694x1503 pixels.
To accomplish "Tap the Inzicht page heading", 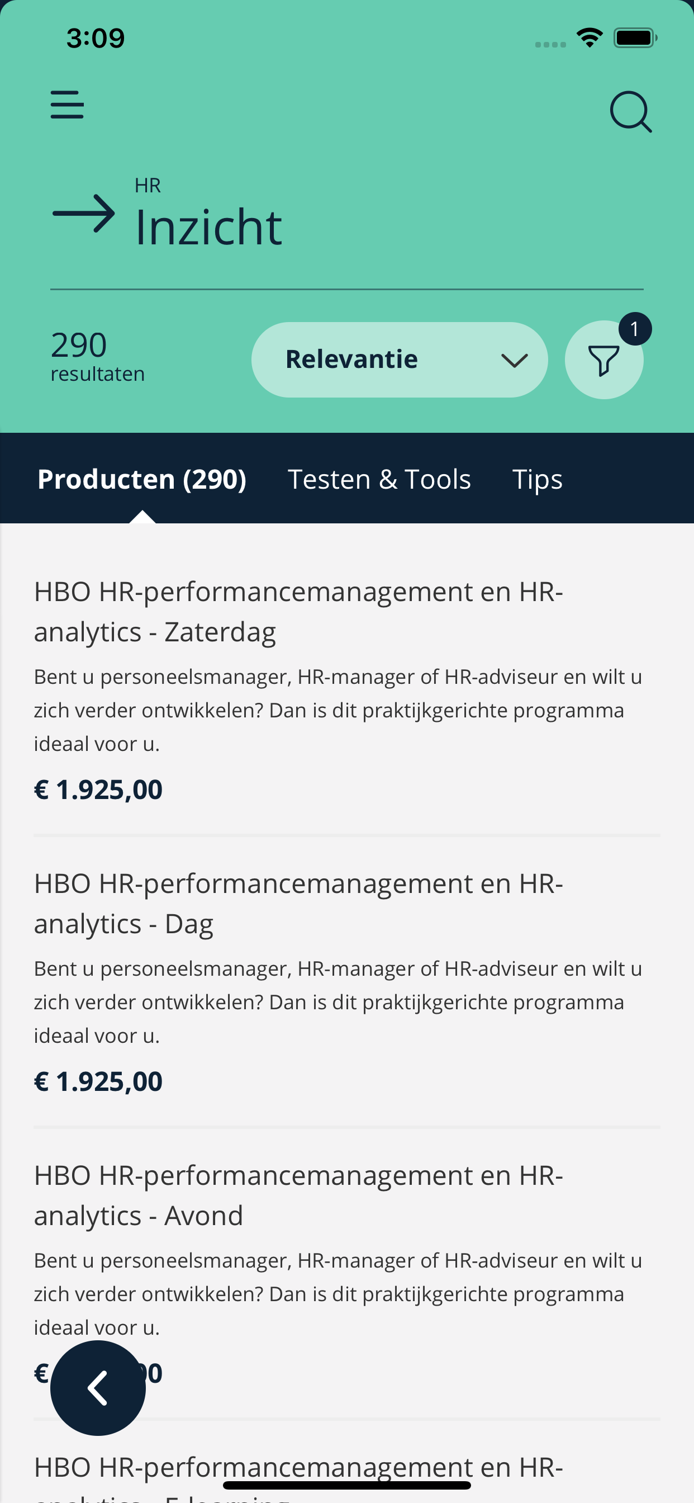I will tap(208, 227).
